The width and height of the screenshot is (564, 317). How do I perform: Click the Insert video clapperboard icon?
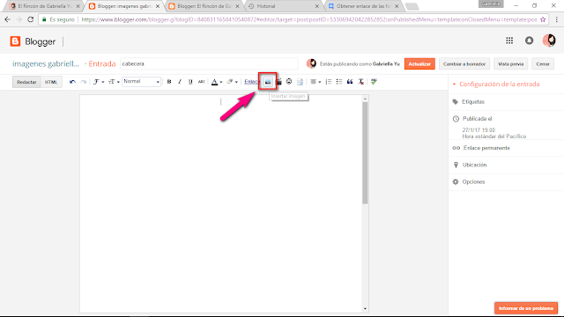click(x=278, y=82)
